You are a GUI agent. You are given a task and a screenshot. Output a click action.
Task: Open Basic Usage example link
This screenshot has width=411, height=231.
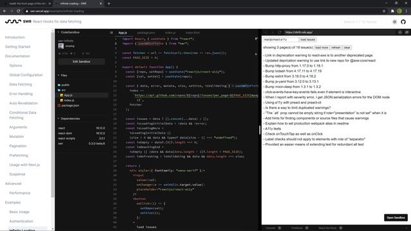point(19,212)
